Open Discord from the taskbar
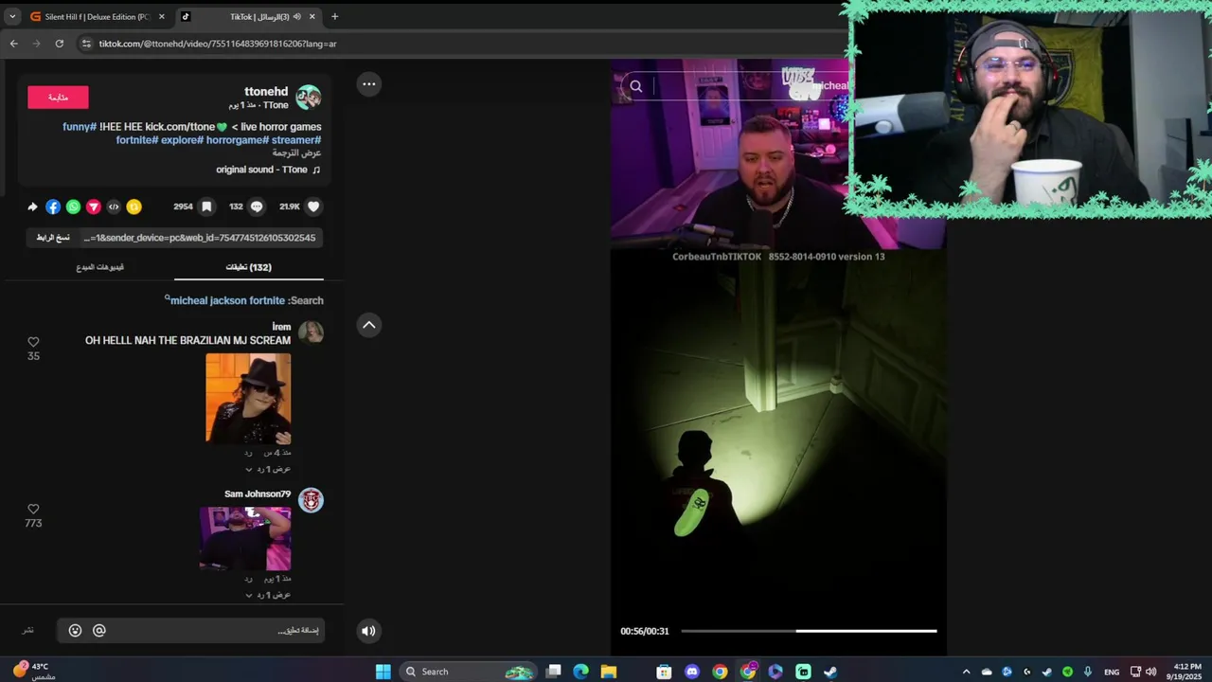1212x682 pixels. click(x=691, y=672)
